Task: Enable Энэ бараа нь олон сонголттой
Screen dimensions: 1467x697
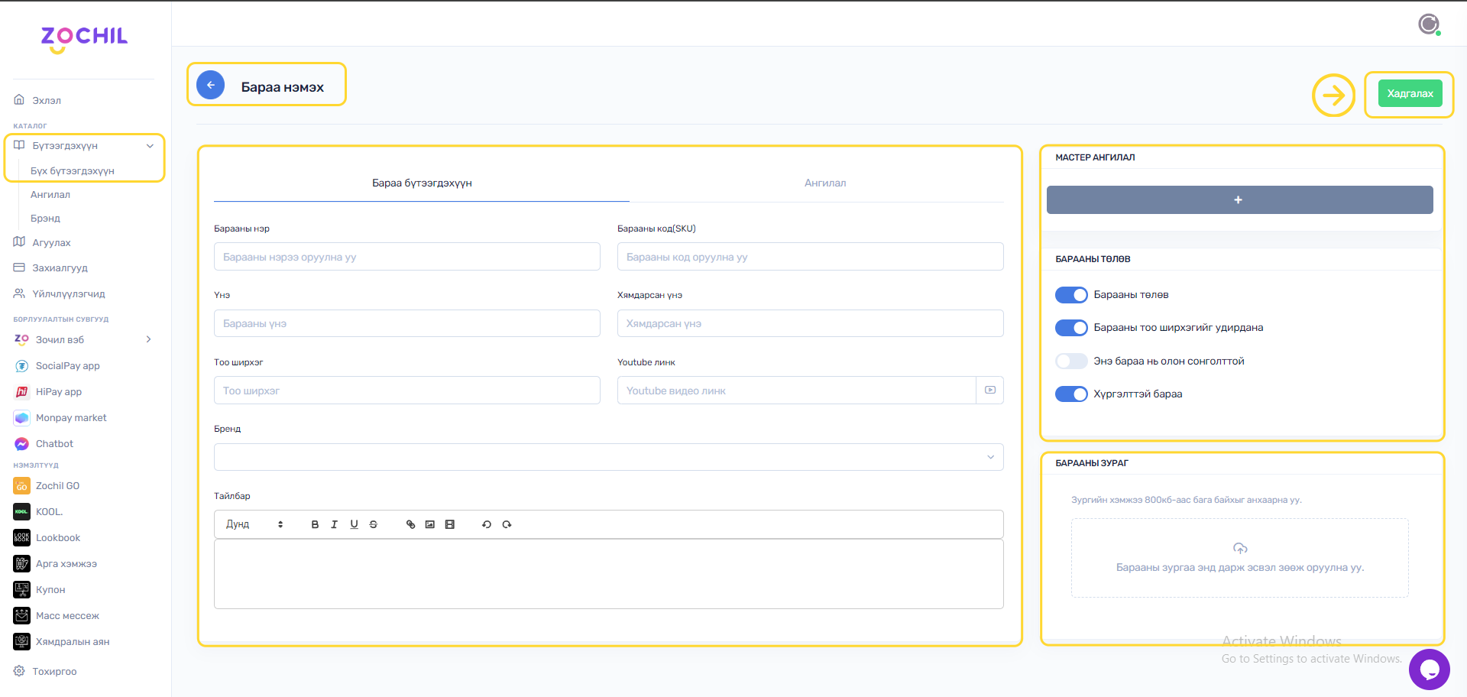Action: (x=1071, y=361)
